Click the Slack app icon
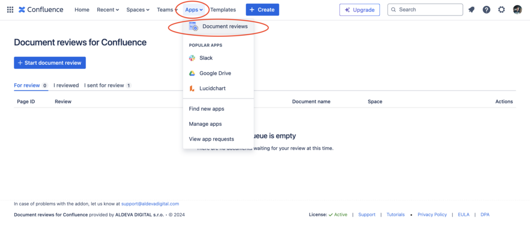This screenshot has width=530, height=225. tap(192, 58)
